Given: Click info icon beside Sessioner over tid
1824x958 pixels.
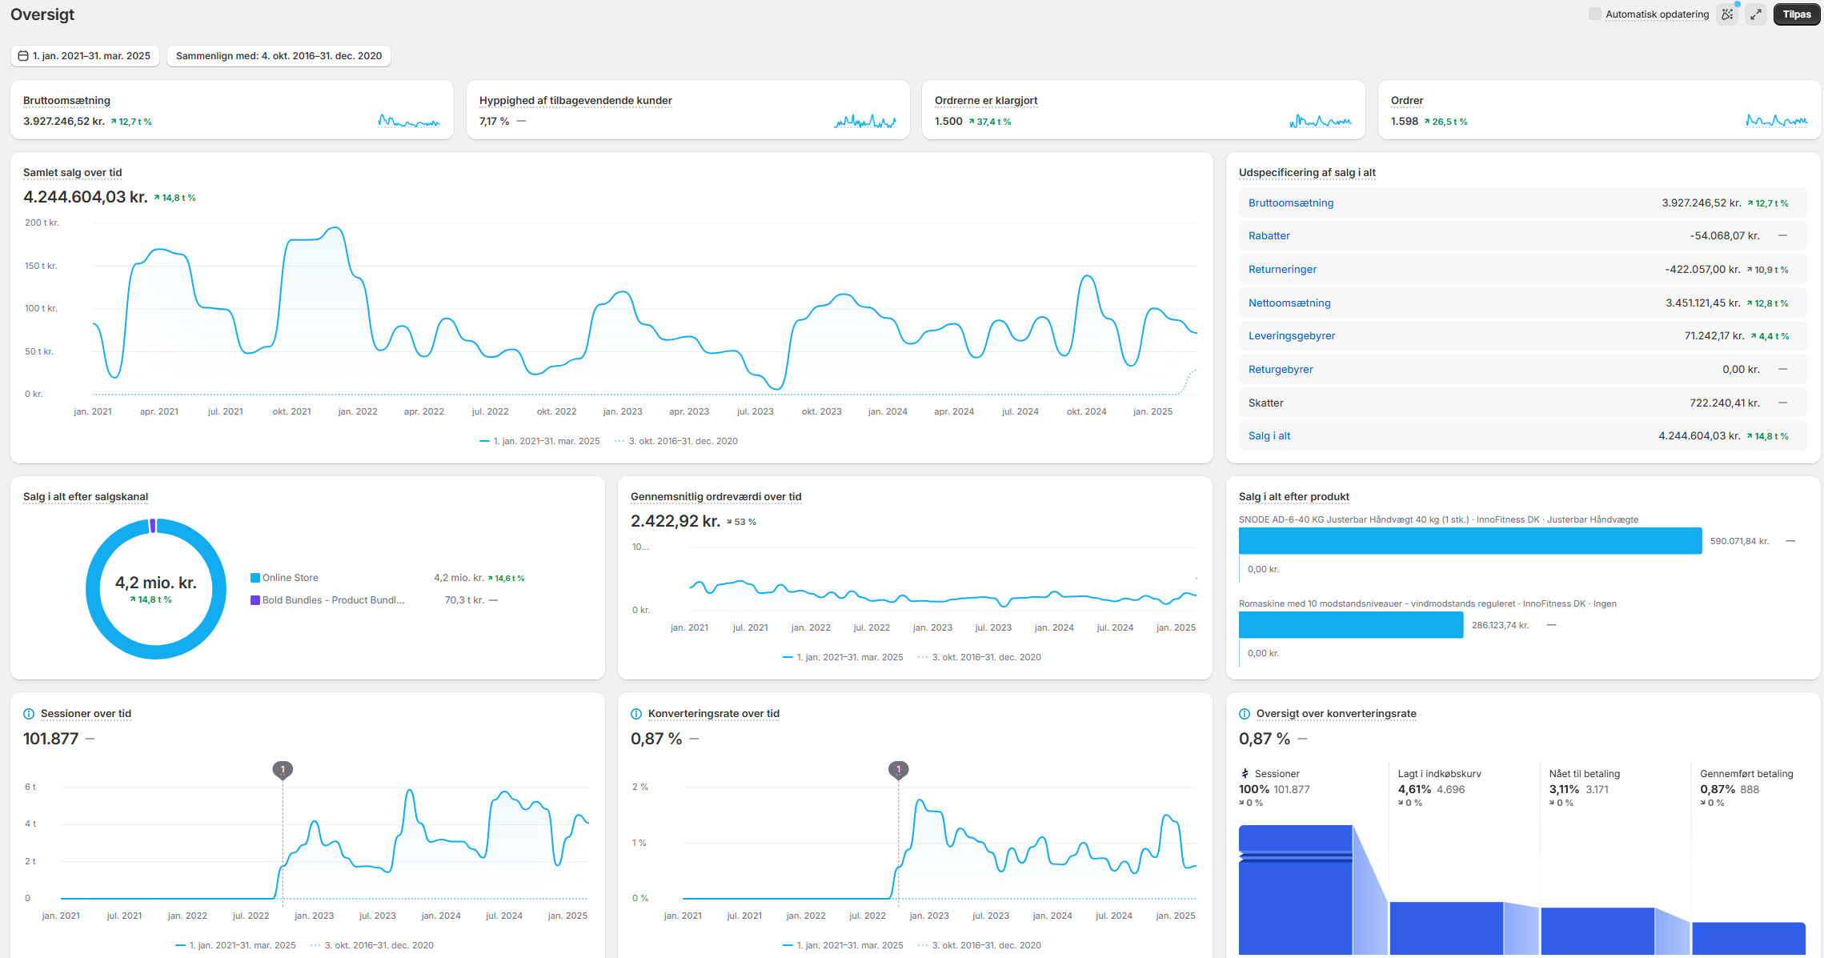Looking at the screenshot, I should 29,714.
